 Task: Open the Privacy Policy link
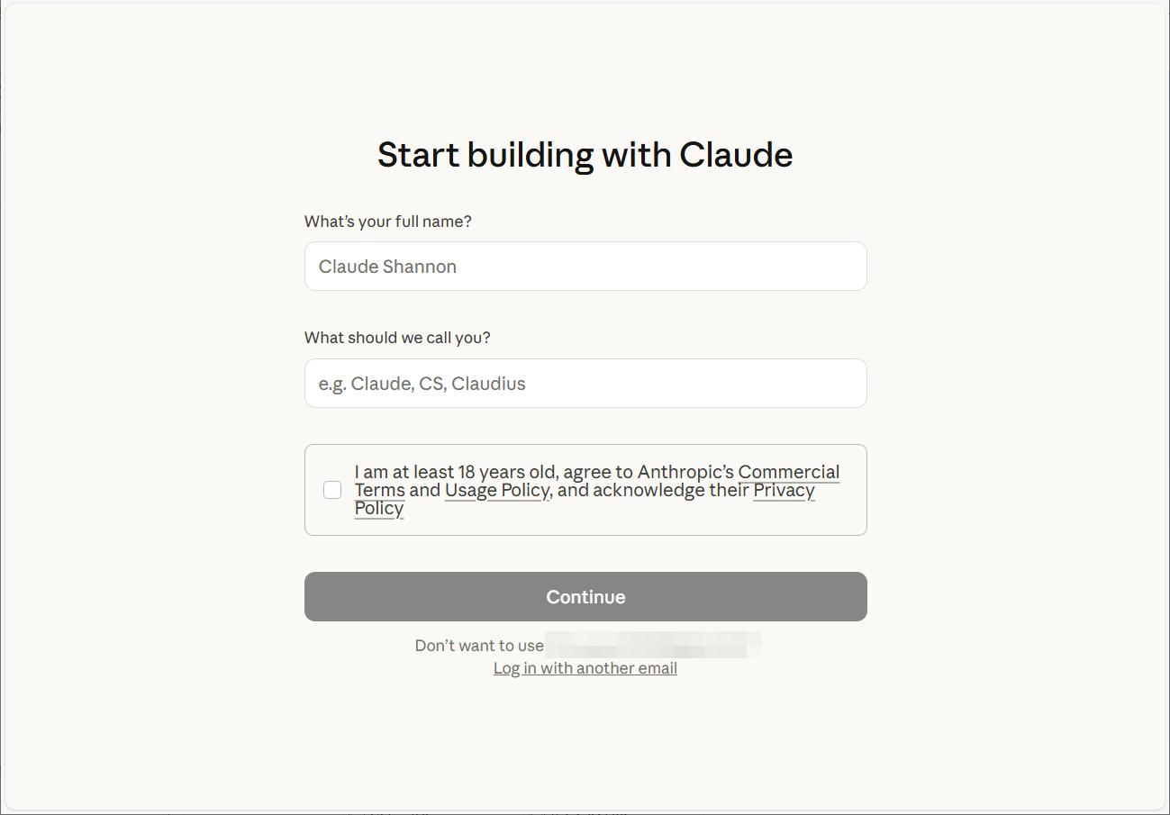tap(784, 490)
